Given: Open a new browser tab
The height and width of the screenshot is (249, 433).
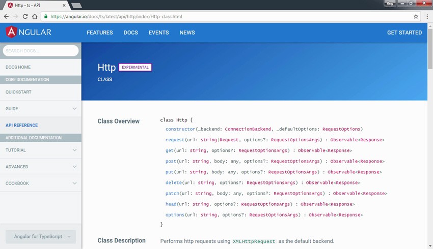Looking at the screenshot, I should coord(76,5).
